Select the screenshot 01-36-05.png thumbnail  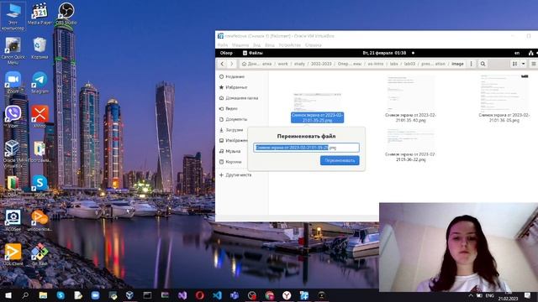pos(504,93)
